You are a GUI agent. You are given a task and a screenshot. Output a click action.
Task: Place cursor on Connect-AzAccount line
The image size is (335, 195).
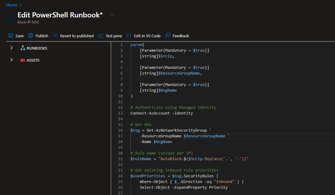tap(161, 113)
